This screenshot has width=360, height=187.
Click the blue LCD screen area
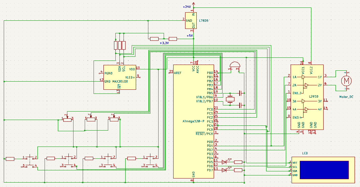325,170
